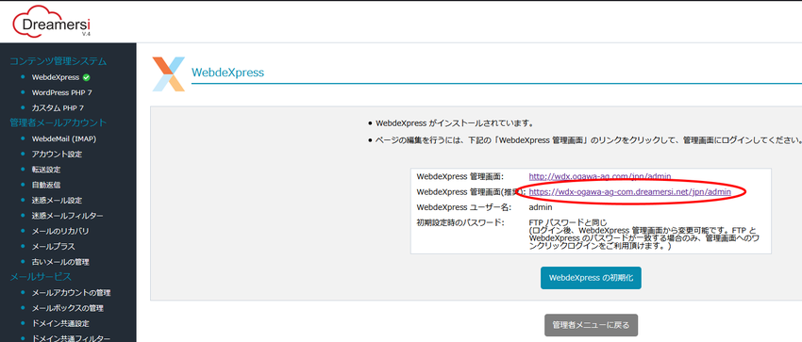Go to アカウント設定 in sidebar
This screenshot has width=802, height=342.
[x=57, y=155]
